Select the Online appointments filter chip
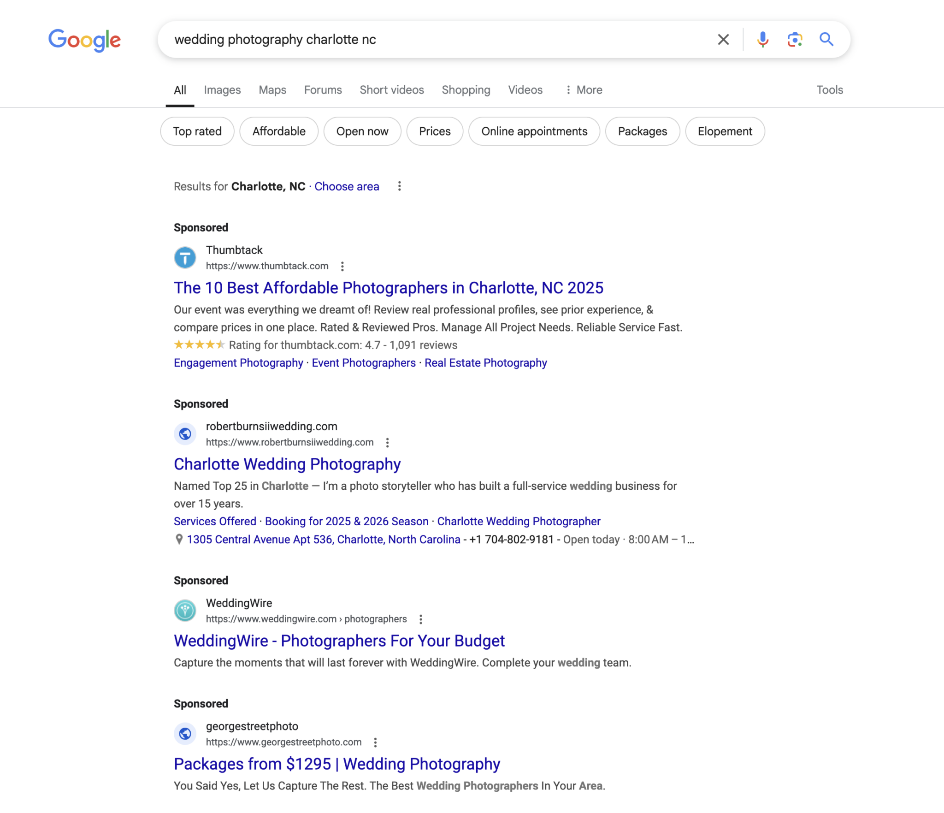The image size is (944, 813). pos(534,131)
